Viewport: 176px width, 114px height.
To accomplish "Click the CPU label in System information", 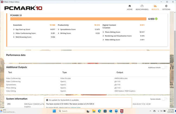I will pos(9,104).
